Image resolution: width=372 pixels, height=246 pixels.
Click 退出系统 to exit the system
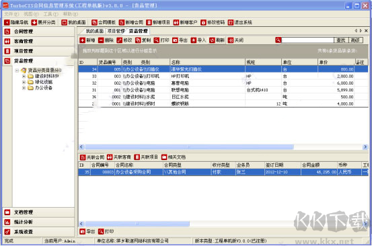point(240,22)
